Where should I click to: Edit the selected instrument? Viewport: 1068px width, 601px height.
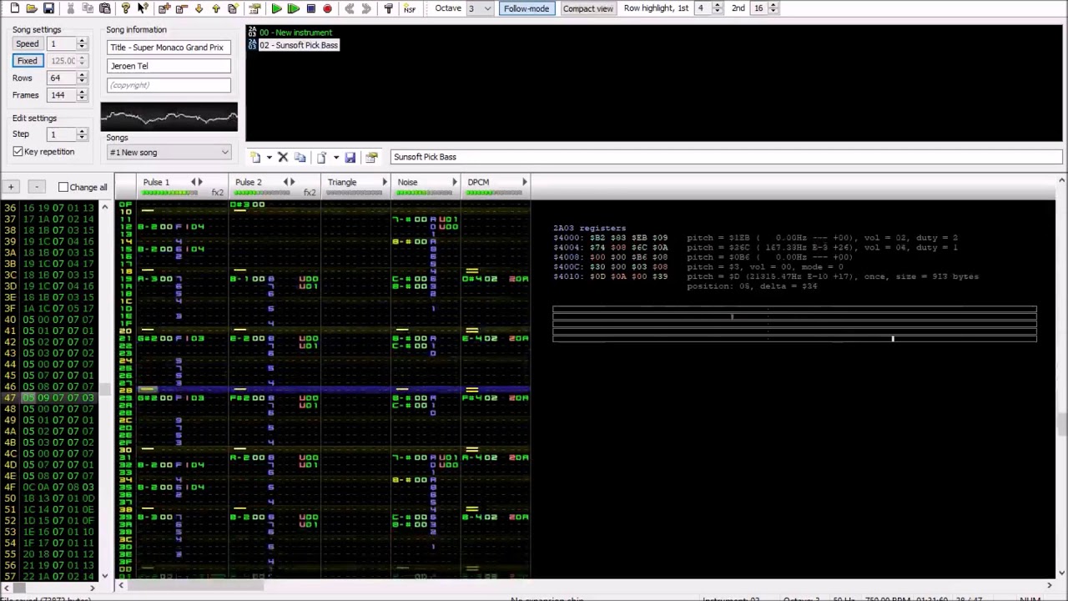[371, 157]
